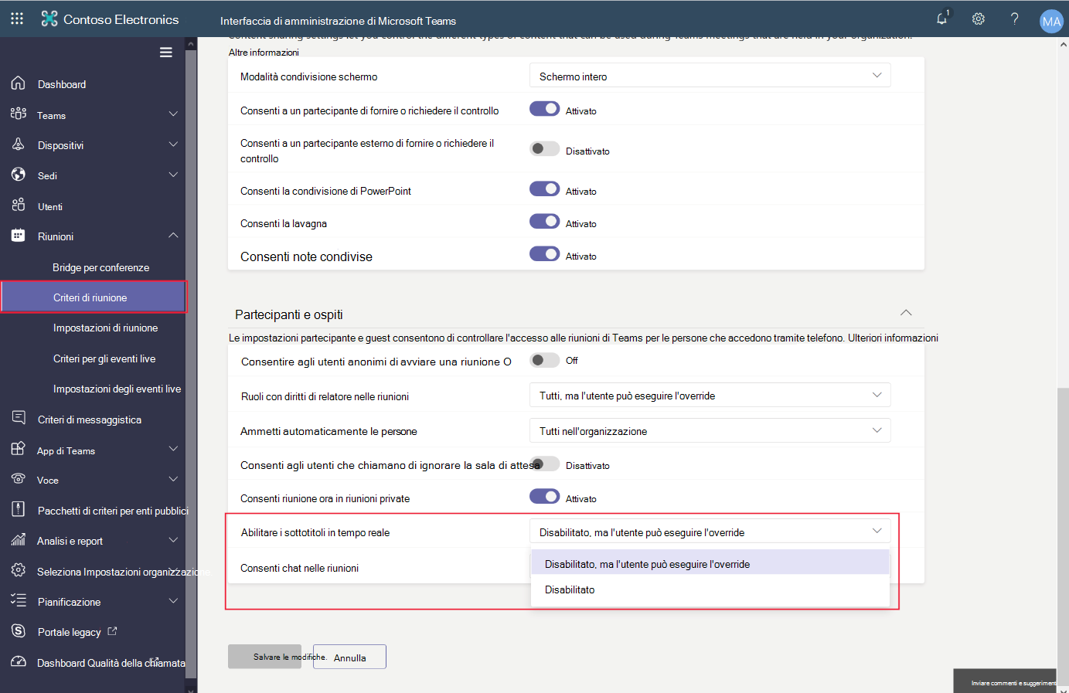Expand the App di Teams chevron
The image size is (1069, 693).
pyautogui.click(x=173, y=449)
